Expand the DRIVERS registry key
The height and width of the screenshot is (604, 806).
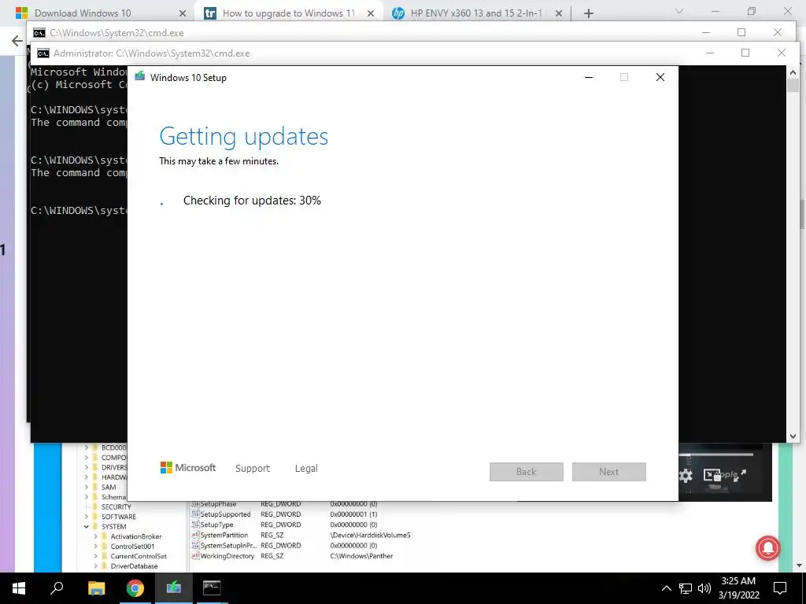pyautogui.click(x=87, y=467)
